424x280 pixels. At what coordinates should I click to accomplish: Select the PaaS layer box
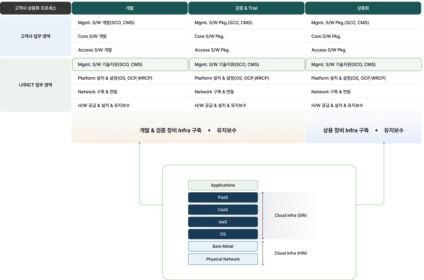pos(223,197)
